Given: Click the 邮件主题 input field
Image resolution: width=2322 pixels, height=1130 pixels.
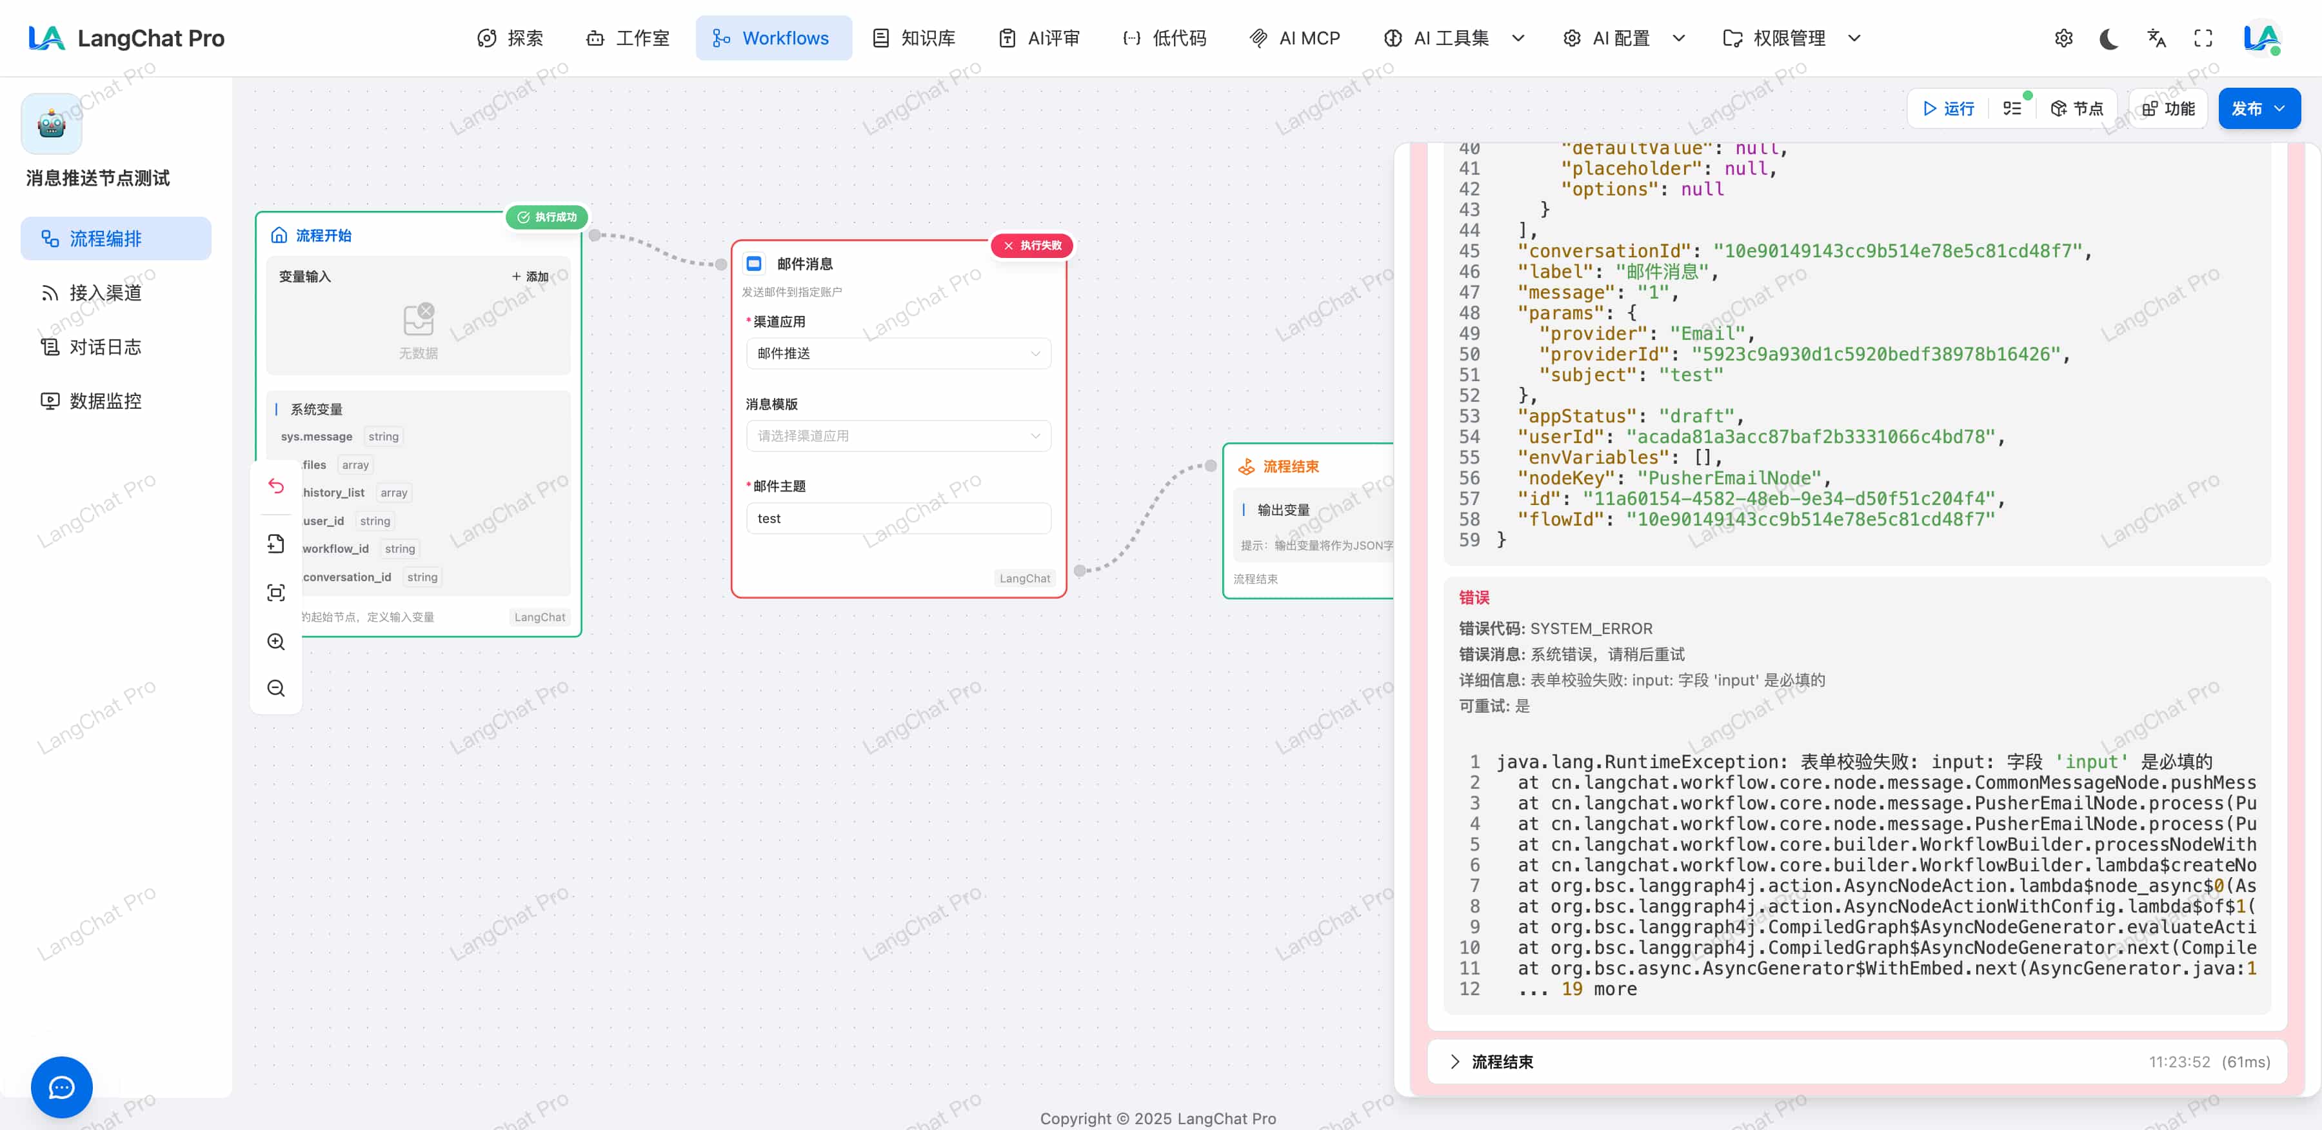Looking at the screenshot, I should pyautogui.click(x=898, y=518).
